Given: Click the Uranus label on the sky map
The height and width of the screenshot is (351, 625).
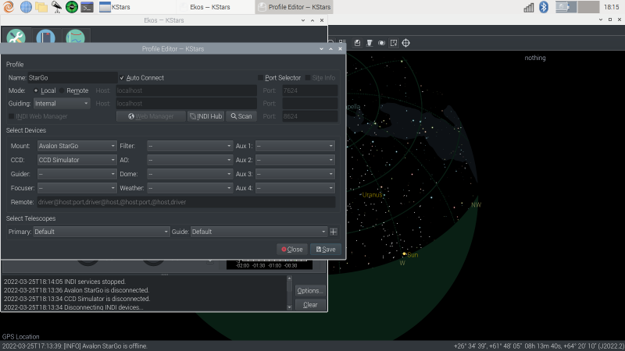Looking at the screenshot, I should point(372,194).
